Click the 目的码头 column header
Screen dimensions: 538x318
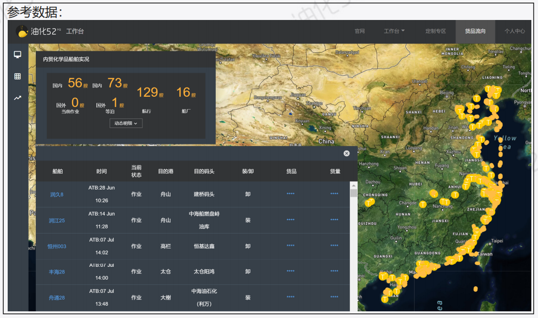(204, 171)
